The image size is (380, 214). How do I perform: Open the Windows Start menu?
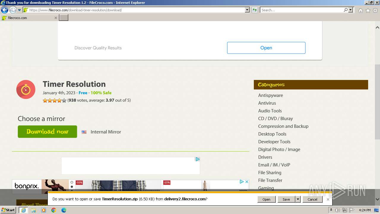pos(8,210)
